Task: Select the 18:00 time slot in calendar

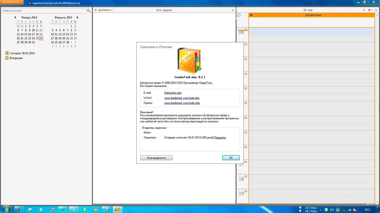Action: pos(312,178)
